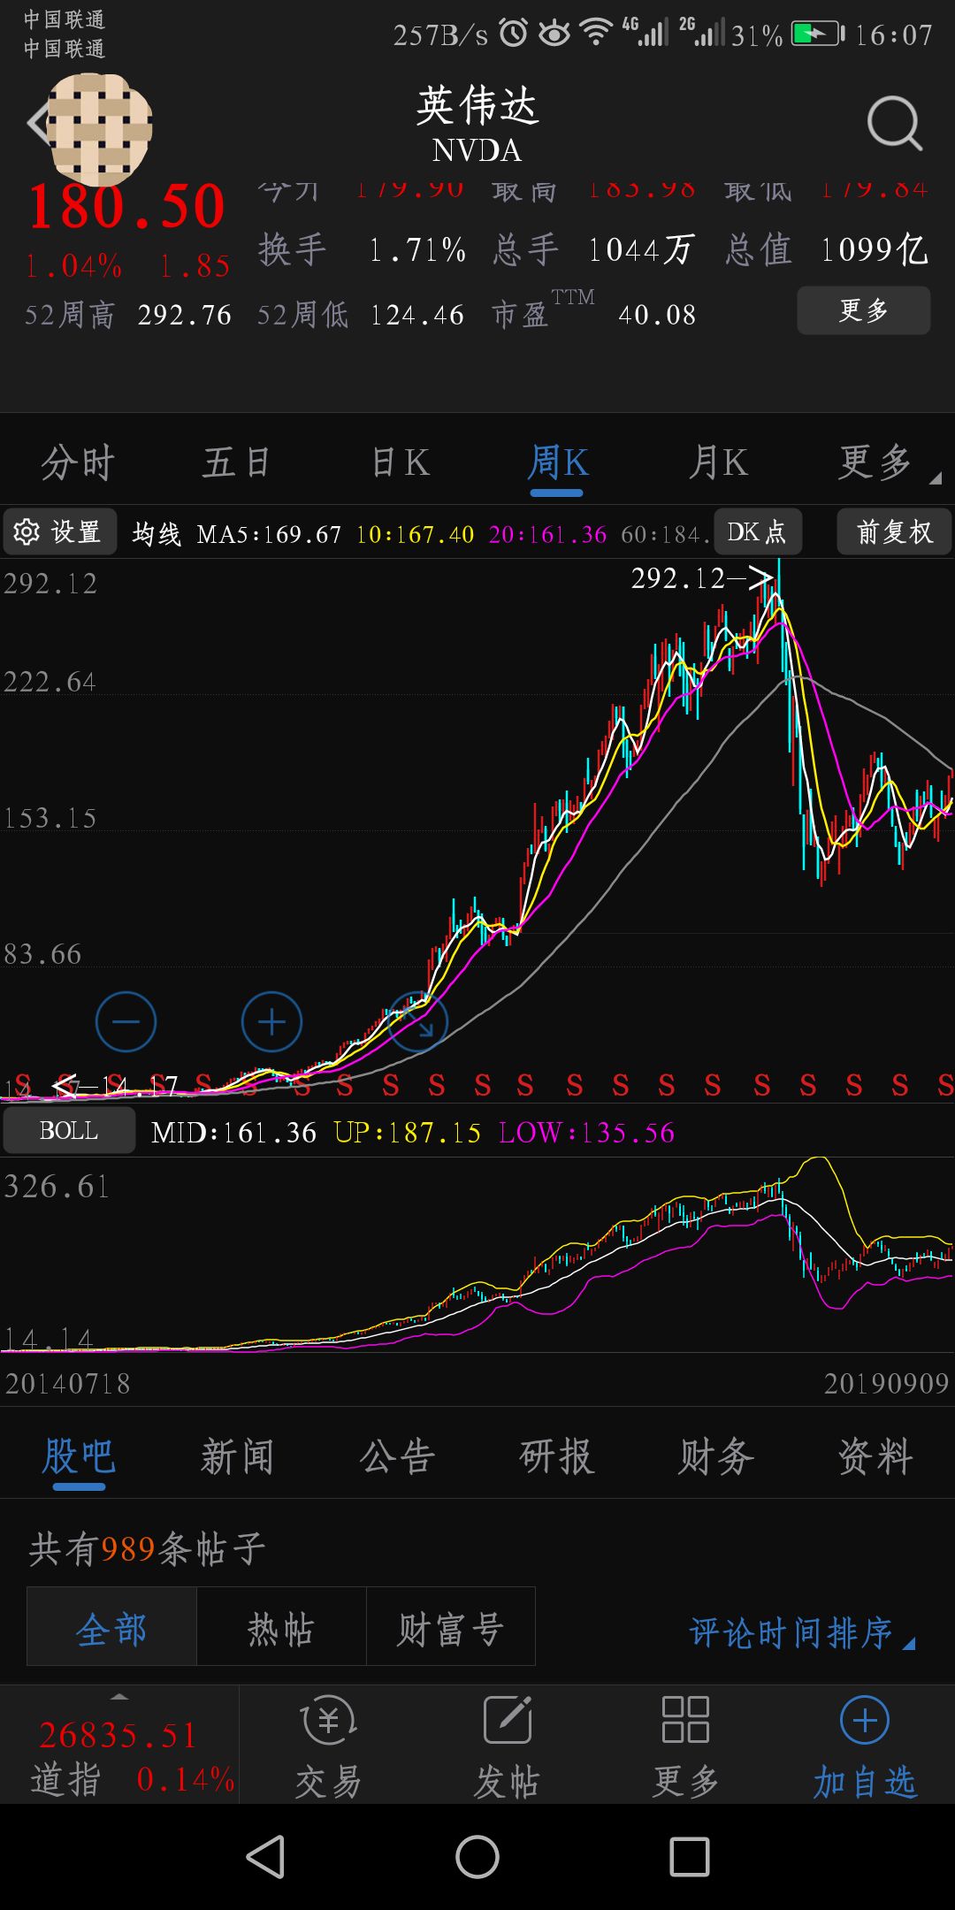Viewport: 955px width, 1910px height.
Task: Open chart settings gear button
Action: coord(59,531)
